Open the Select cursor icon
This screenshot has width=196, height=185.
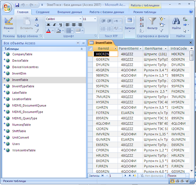(x=186, y=30)
